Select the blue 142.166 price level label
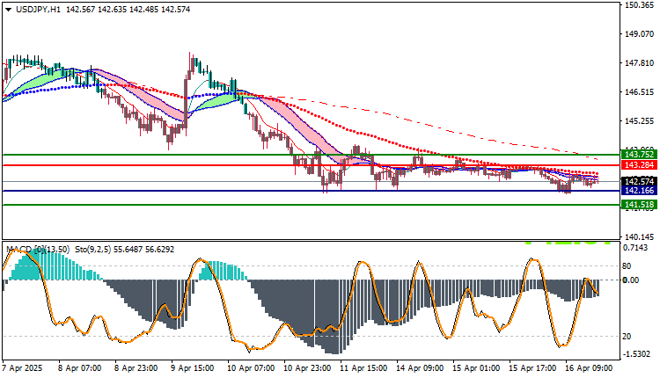Screen dimensions: 660x378 click(639, 191)
